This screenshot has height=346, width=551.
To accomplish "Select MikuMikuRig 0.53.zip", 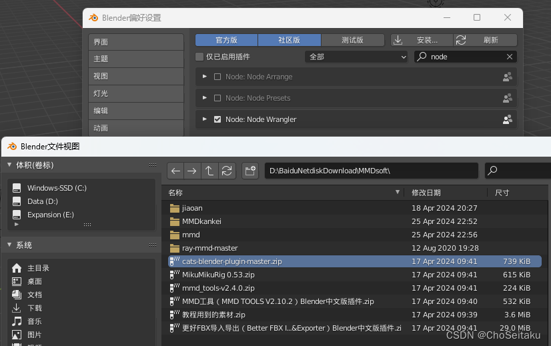I will coord(355,275).
